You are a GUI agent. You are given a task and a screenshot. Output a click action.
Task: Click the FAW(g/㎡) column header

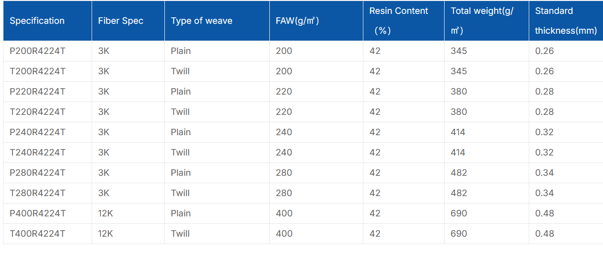297,21
